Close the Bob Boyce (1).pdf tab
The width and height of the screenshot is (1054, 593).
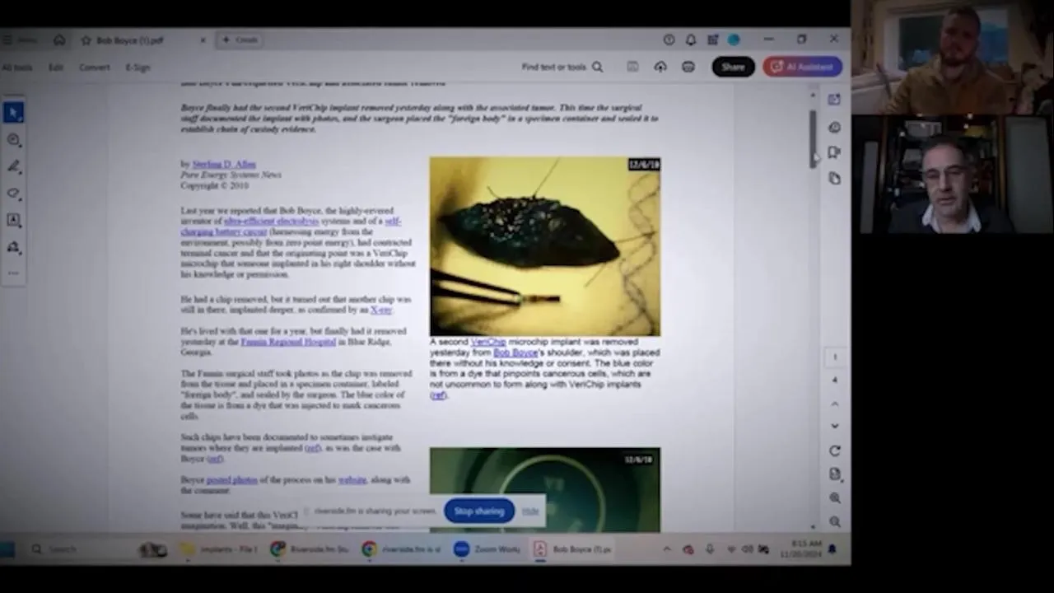click(203, 40)
